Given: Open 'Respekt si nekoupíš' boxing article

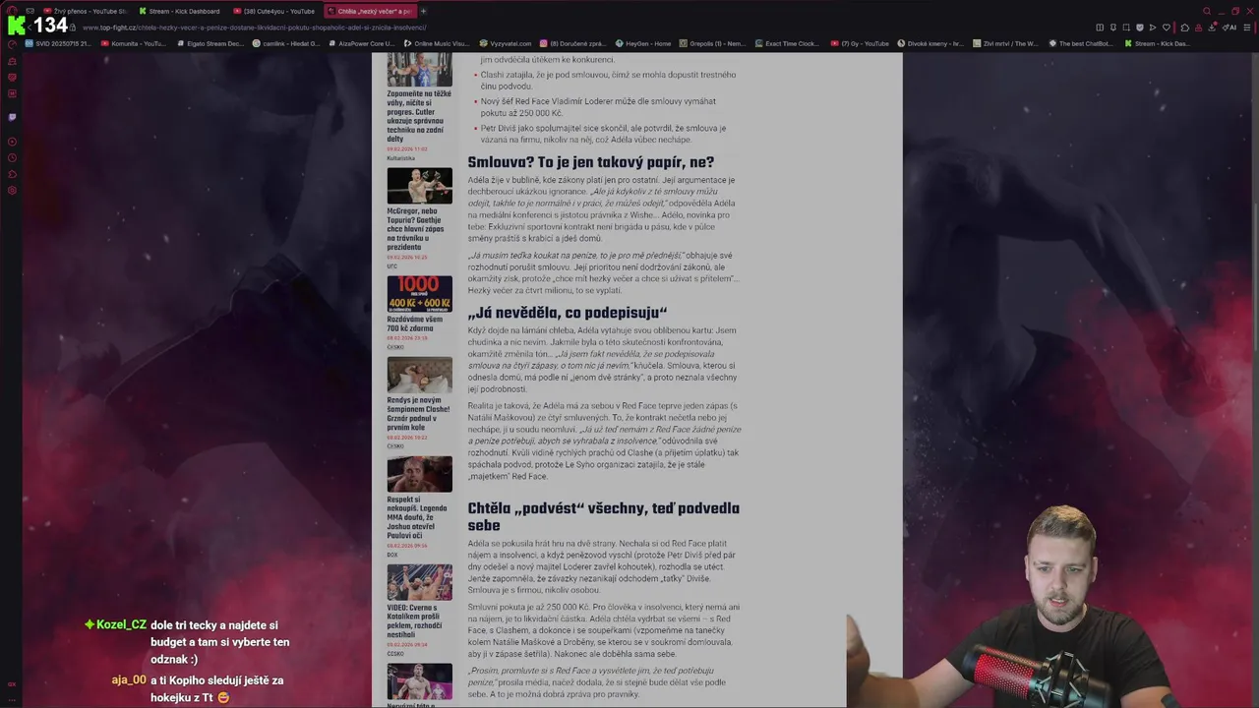Looking at the screenshot, I should click(417, 517).
